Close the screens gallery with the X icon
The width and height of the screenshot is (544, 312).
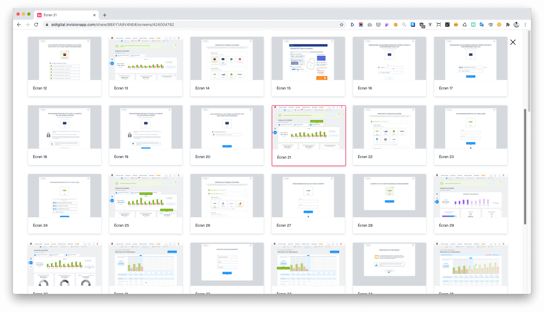(x=513, y=42)
